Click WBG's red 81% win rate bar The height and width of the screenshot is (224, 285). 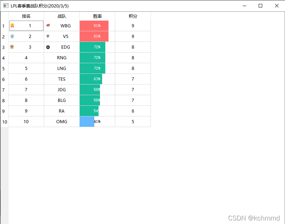pyautogui.click(x=94, y=26)
